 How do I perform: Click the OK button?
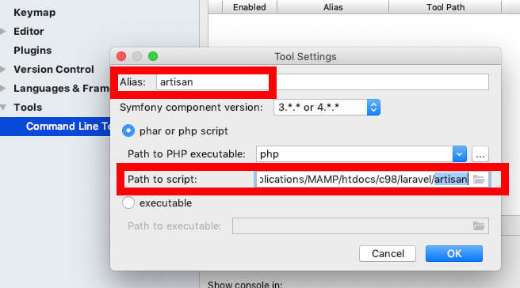(x=454, y=253)
